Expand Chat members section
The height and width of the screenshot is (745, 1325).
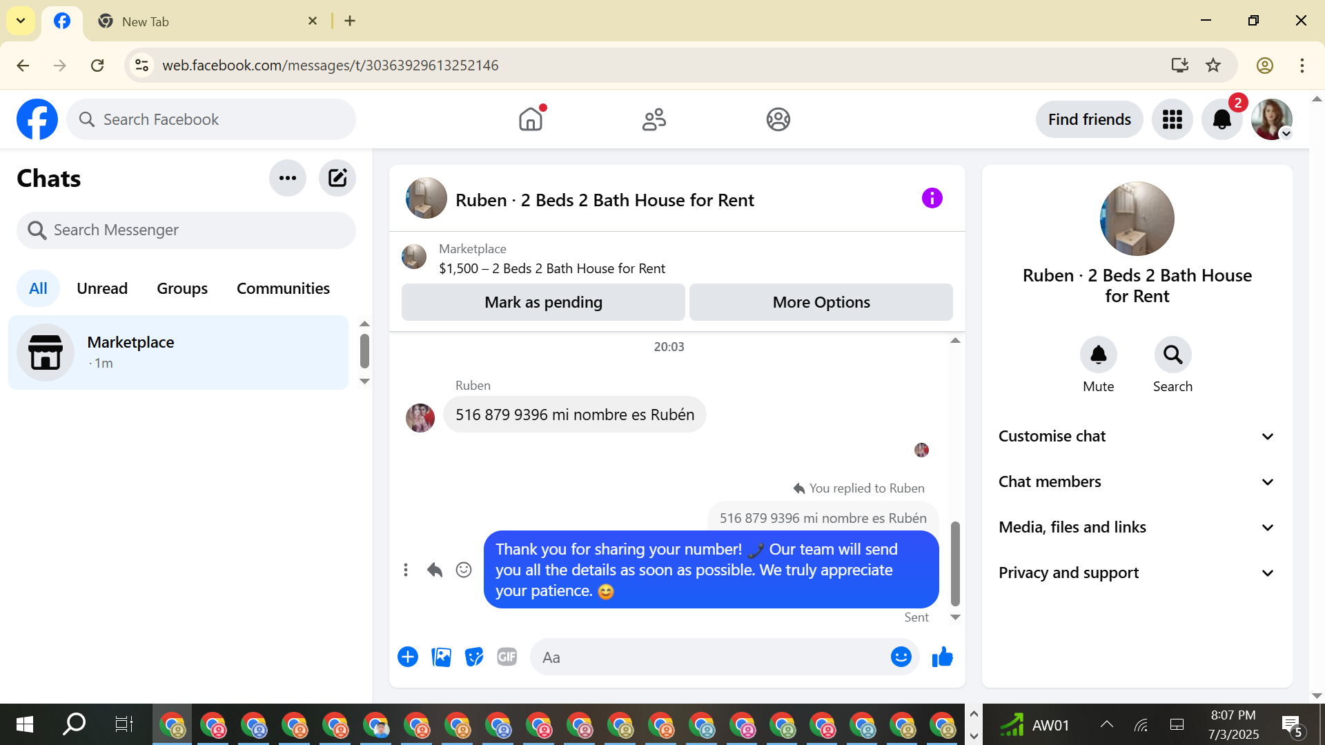[x=1136, y=482]
